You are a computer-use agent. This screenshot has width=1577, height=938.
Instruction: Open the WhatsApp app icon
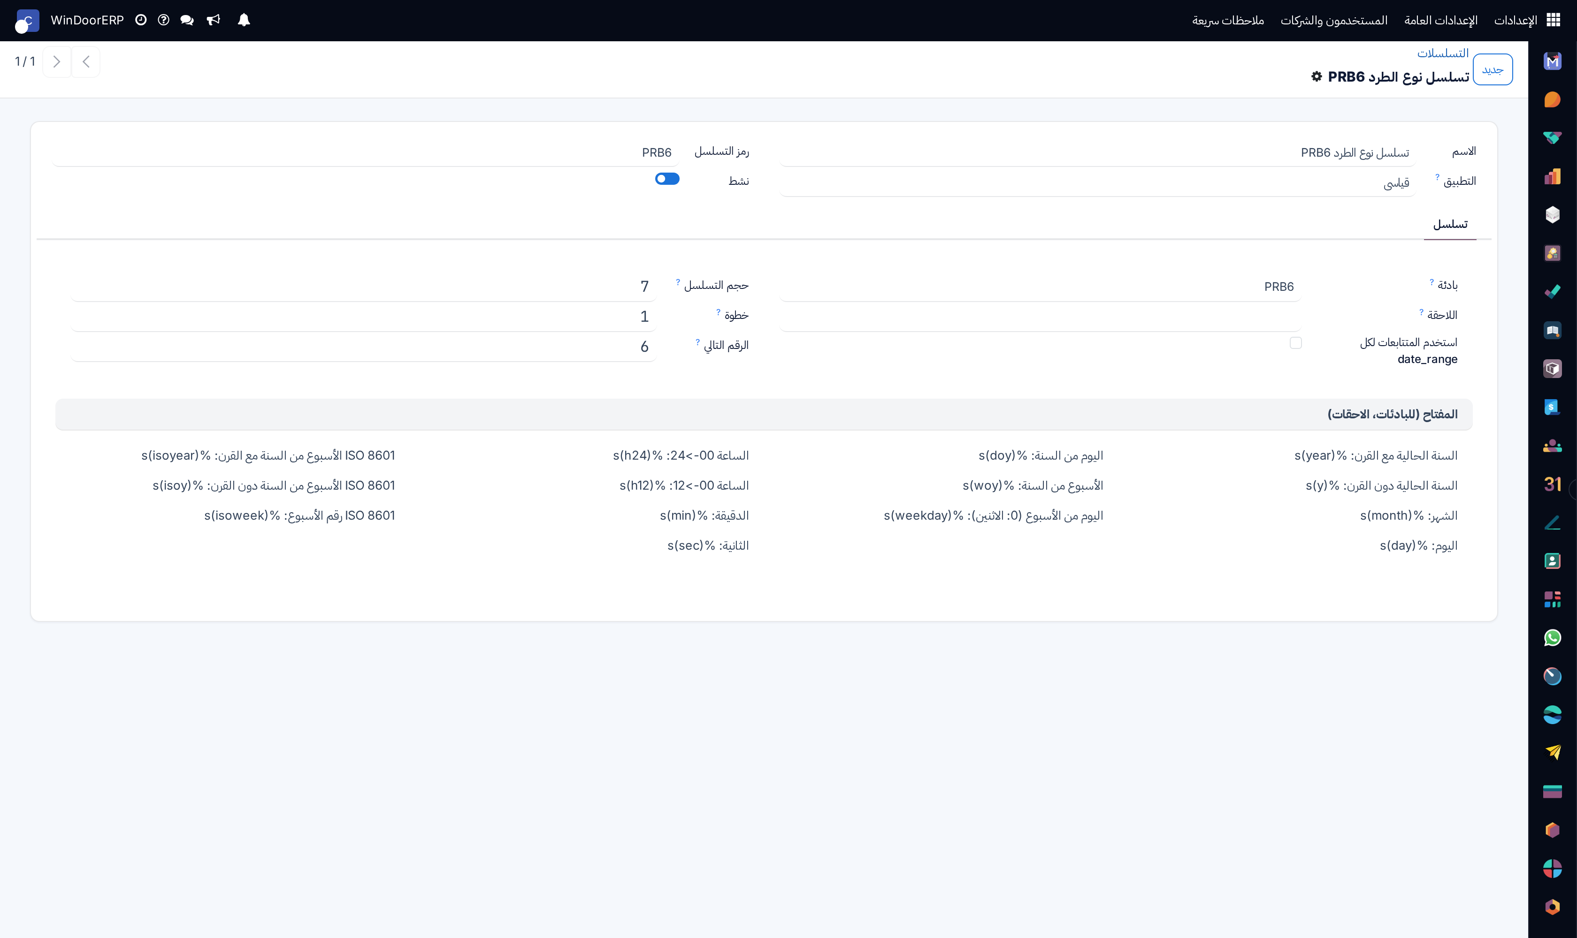1552,638
